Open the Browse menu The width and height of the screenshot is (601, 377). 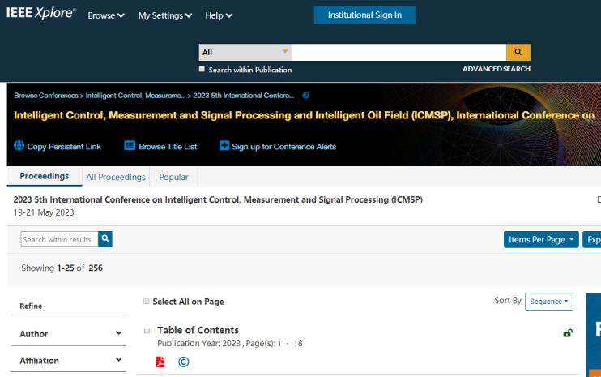pos(106,16)
